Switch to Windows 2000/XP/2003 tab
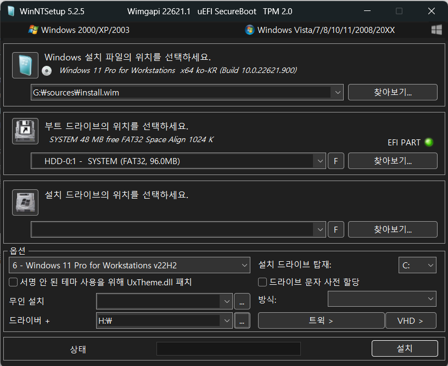448x366 pixels. (x=79, y=30)
